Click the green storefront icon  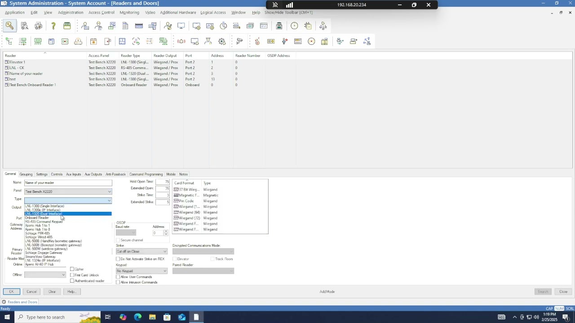pyautogui.click(x=67, y=26)
